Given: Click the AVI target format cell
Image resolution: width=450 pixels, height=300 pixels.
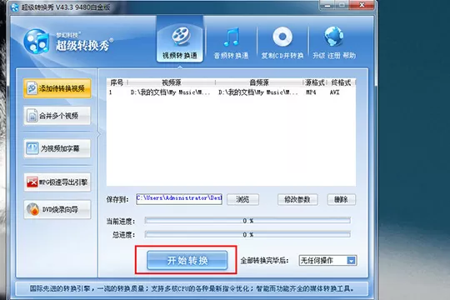Looking at the screenshot, I should (335, 92).
